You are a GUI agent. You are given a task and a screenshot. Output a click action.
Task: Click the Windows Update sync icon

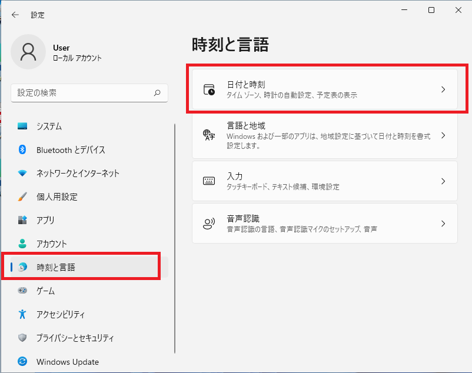click(22, 361)
